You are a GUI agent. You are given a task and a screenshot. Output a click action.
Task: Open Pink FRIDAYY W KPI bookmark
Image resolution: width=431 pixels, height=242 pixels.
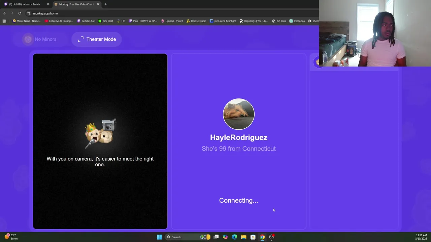(143, 21)
